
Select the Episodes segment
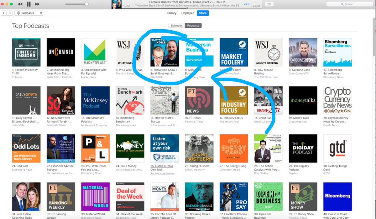(x=176, y=26)
